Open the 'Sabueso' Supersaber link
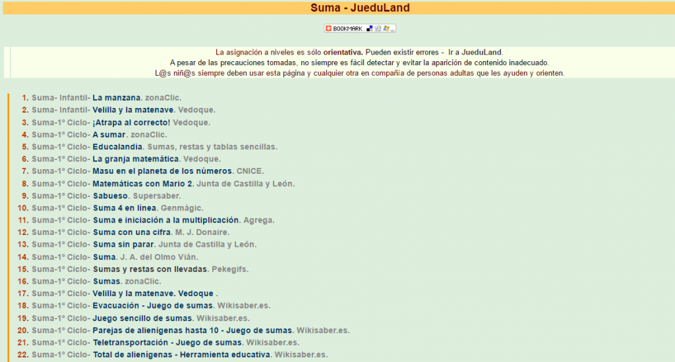Viewport: 675px width, 362px height. [110, 195]
